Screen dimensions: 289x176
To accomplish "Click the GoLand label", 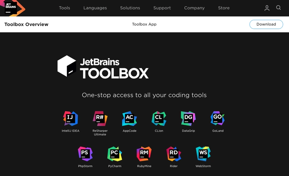I will point(218,131).
